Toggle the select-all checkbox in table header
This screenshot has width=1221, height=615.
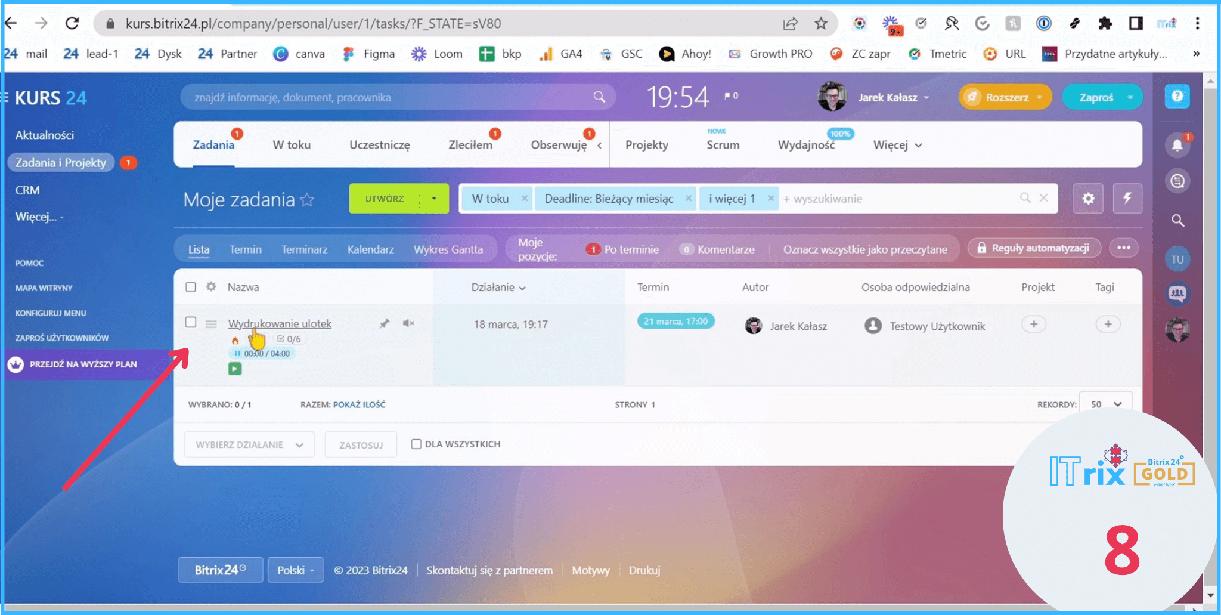[191, 287]
